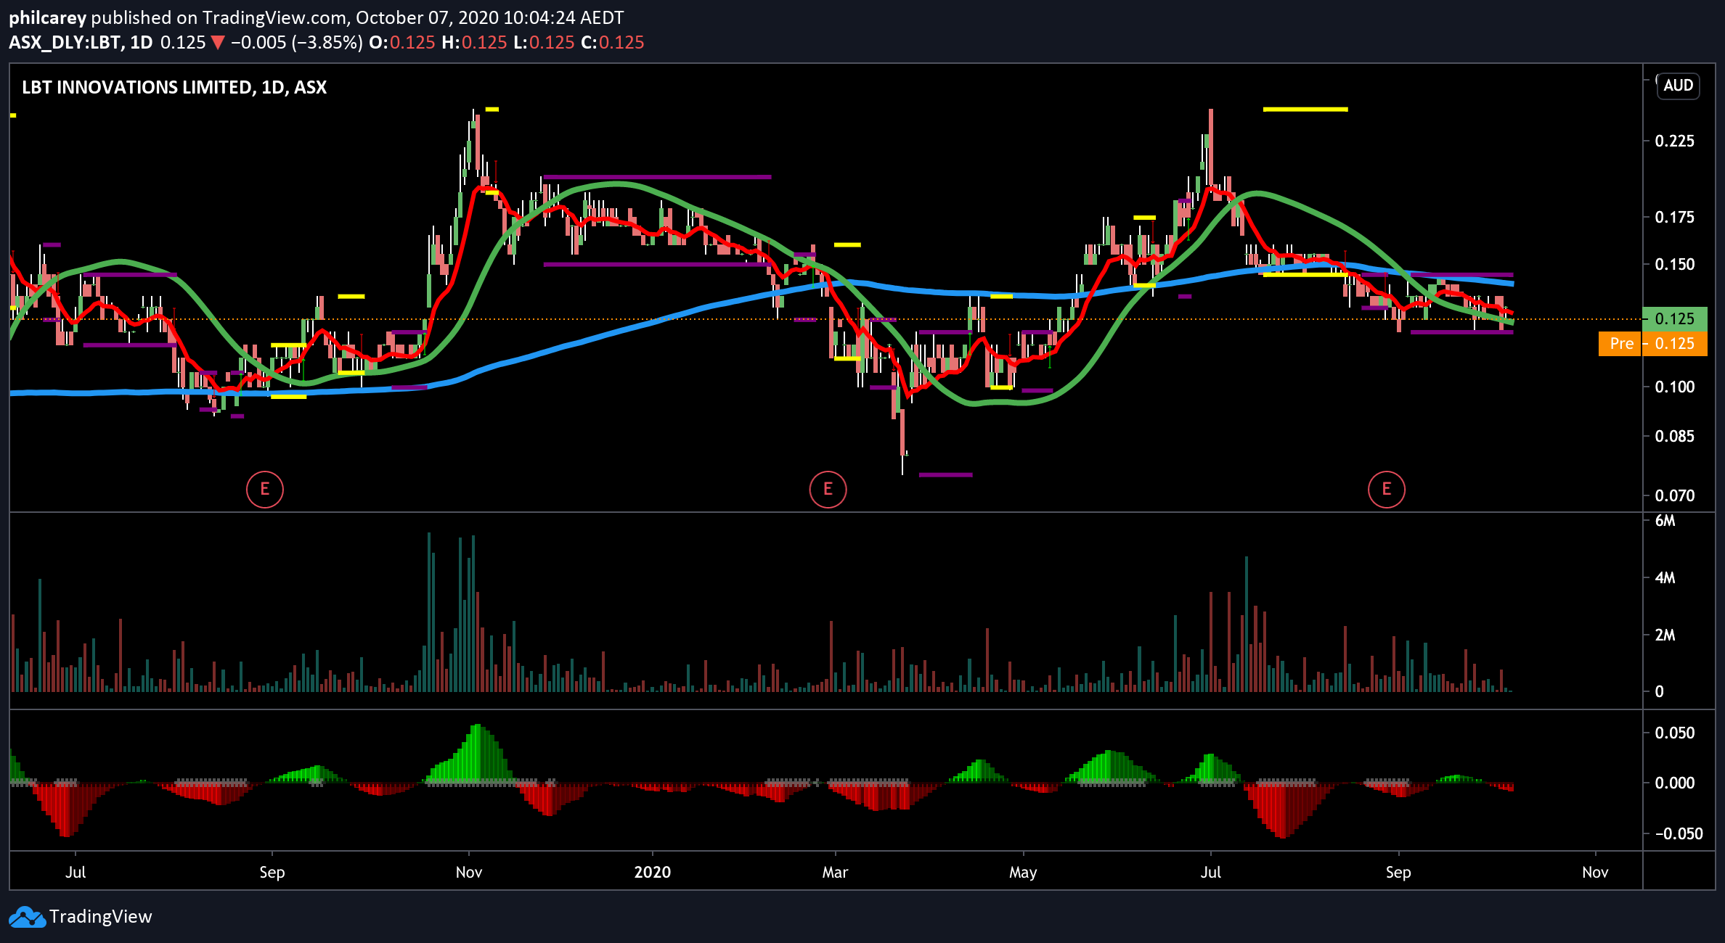
Task: Click the red down-arrow change indicator
Action: coord(218,44)
